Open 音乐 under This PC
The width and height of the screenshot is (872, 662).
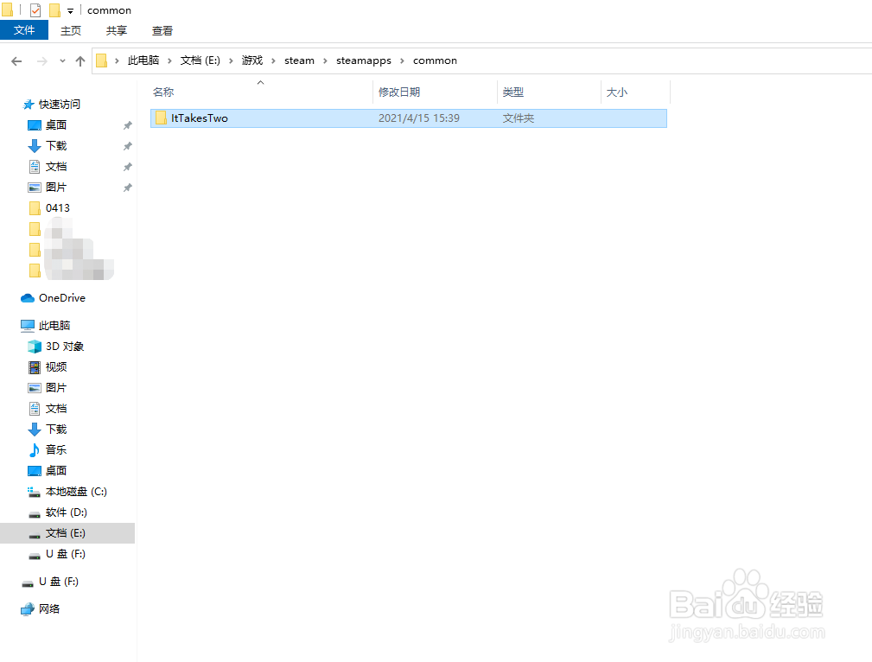(56, 449)
